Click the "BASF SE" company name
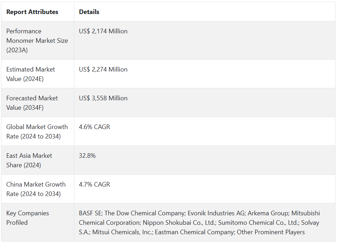Image resolution: width=337 pixels, height=243 pixels. [90, 213]
